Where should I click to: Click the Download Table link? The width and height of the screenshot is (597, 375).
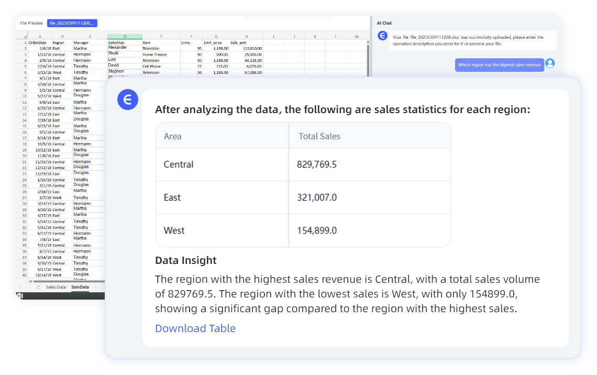click(x=195, y=328)
